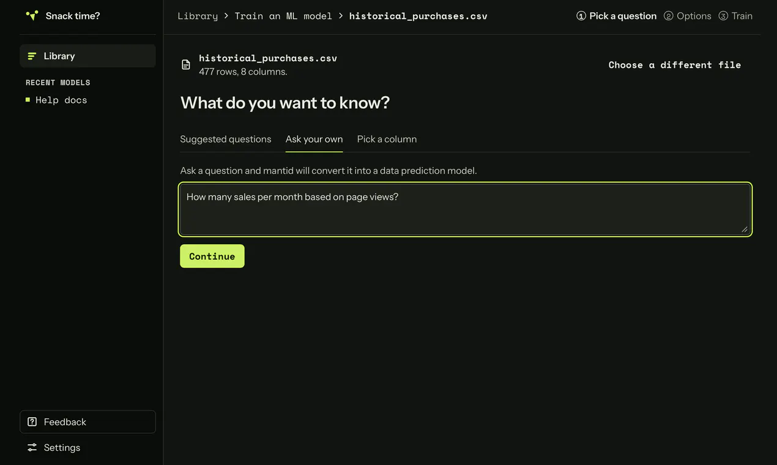Select step 2 Options
This screenshot has width=777, height=465.
point(688,16)
